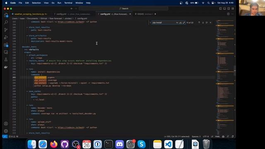Toggle secondary side bar layout icon
265x149 pixels.
pyautogui.click(x=229, y=9)
